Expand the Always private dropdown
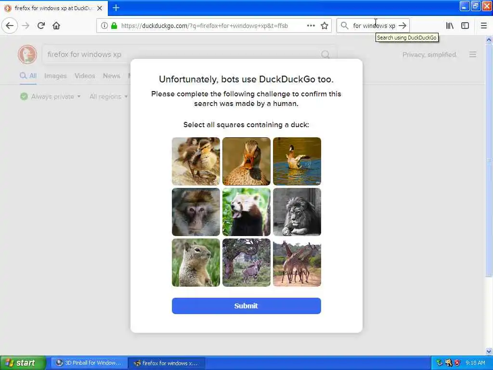 (x=50, y=96)
